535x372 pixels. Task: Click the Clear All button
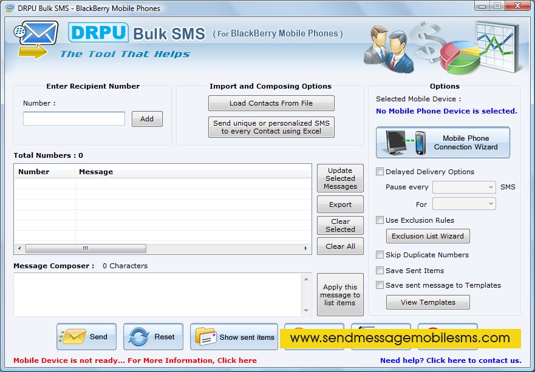(x=340, y=246)
